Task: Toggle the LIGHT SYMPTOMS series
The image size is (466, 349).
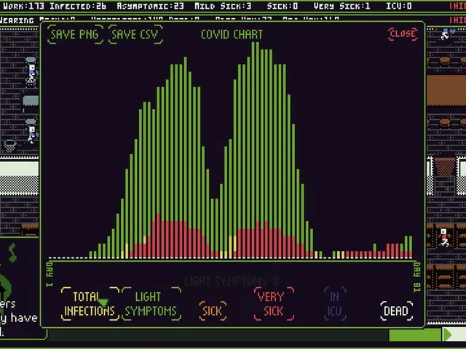Action: 151,304
